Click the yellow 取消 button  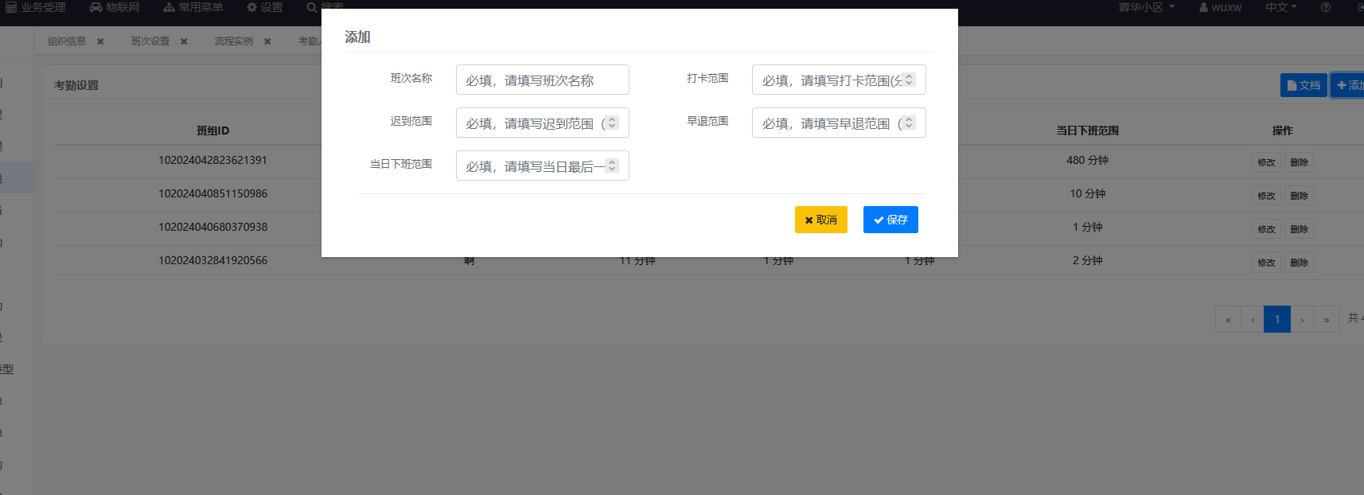(x=820, y=220)
